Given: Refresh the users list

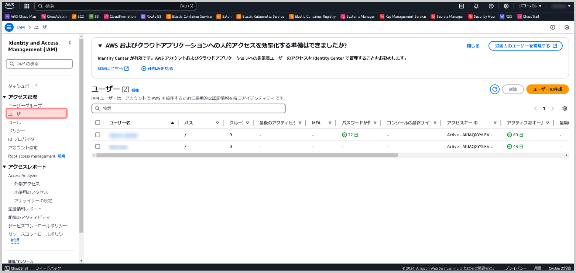Looking at the screenshot, I should [495, 89].
